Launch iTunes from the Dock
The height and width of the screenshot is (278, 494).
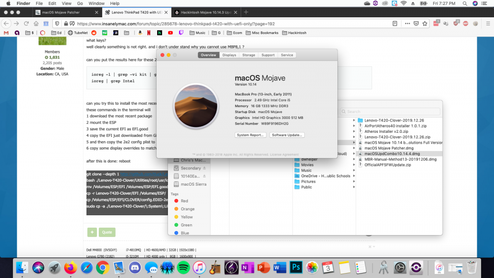[199, 268]
